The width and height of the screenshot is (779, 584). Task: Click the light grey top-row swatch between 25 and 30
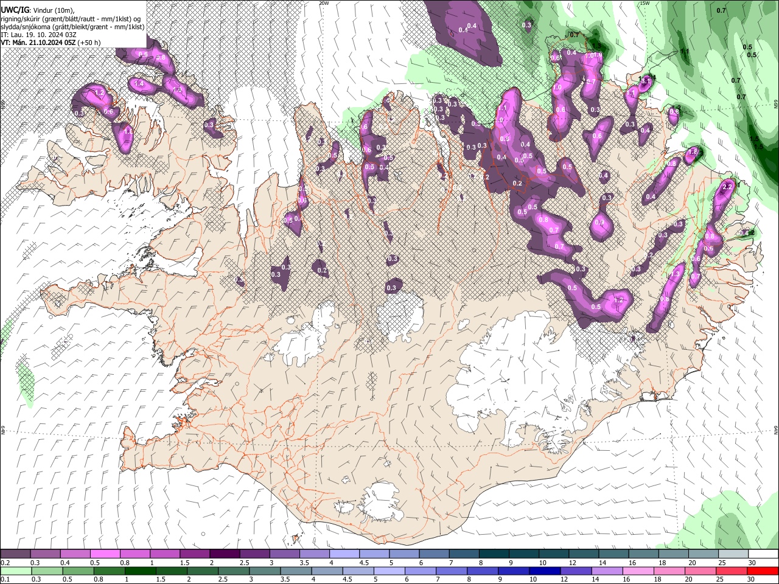[733, 554]
